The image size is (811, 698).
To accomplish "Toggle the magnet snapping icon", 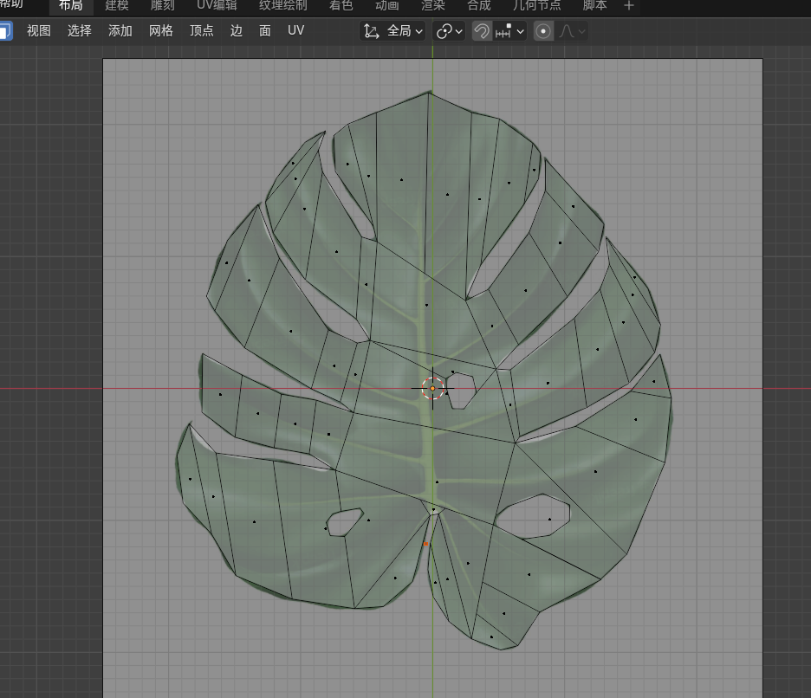I will coord(482,31).
